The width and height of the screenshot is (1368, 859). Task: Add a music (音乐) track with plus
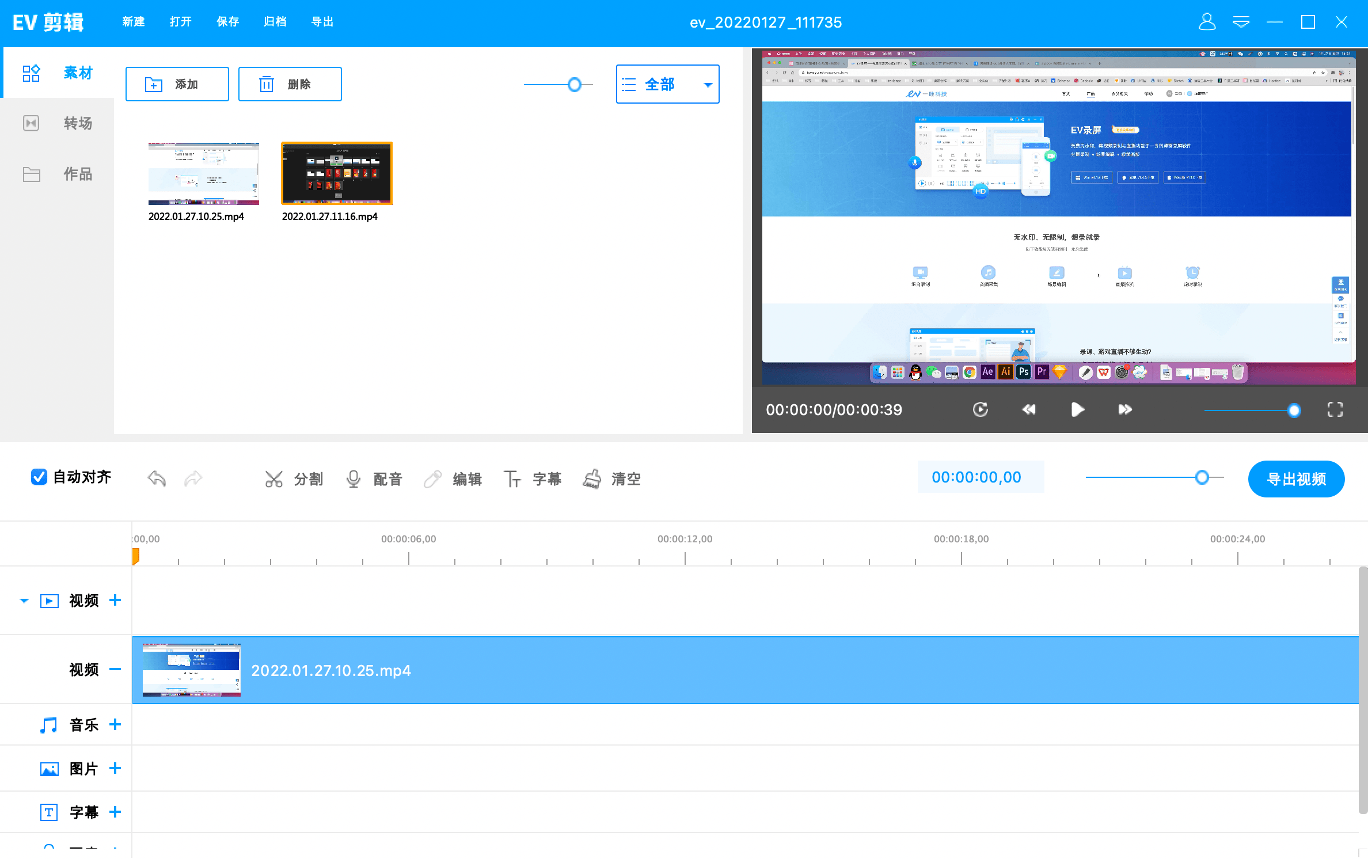[x=115, y=724]
